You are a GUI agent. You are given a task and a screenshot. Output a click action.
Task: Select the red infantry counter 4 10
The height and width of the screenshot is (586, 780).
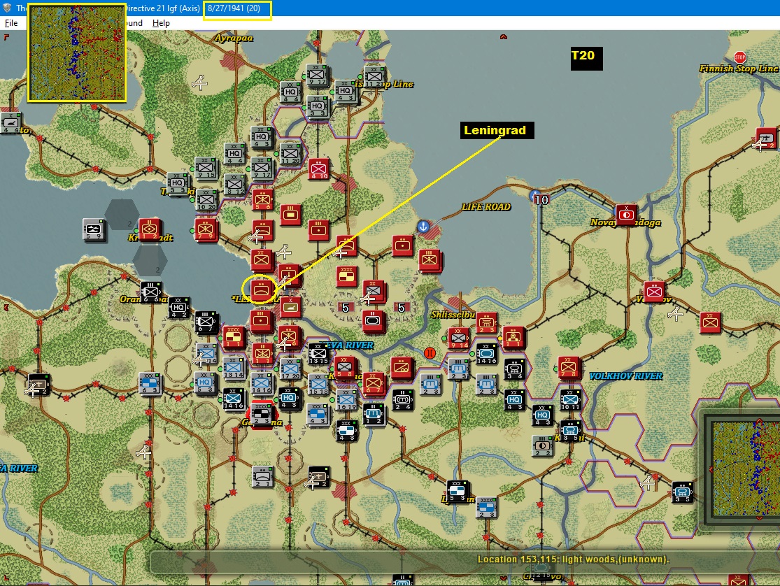click(319, 169)
